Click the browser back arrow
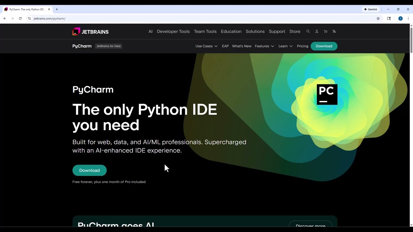Screen dimensions: 413x232 click(x=5, y=18)
